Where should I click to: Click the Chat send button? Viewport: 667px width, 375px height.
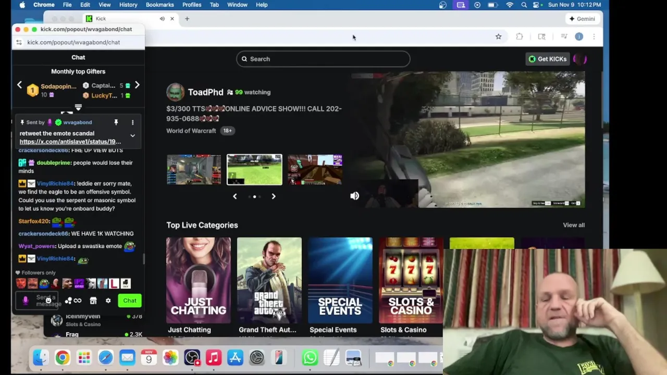(x=130, y=301)
